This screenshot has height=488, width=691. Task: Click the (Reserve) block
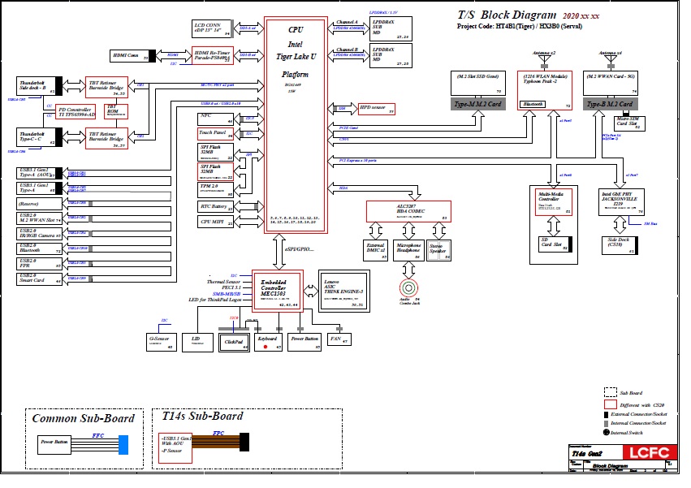[x=39, y=204]
